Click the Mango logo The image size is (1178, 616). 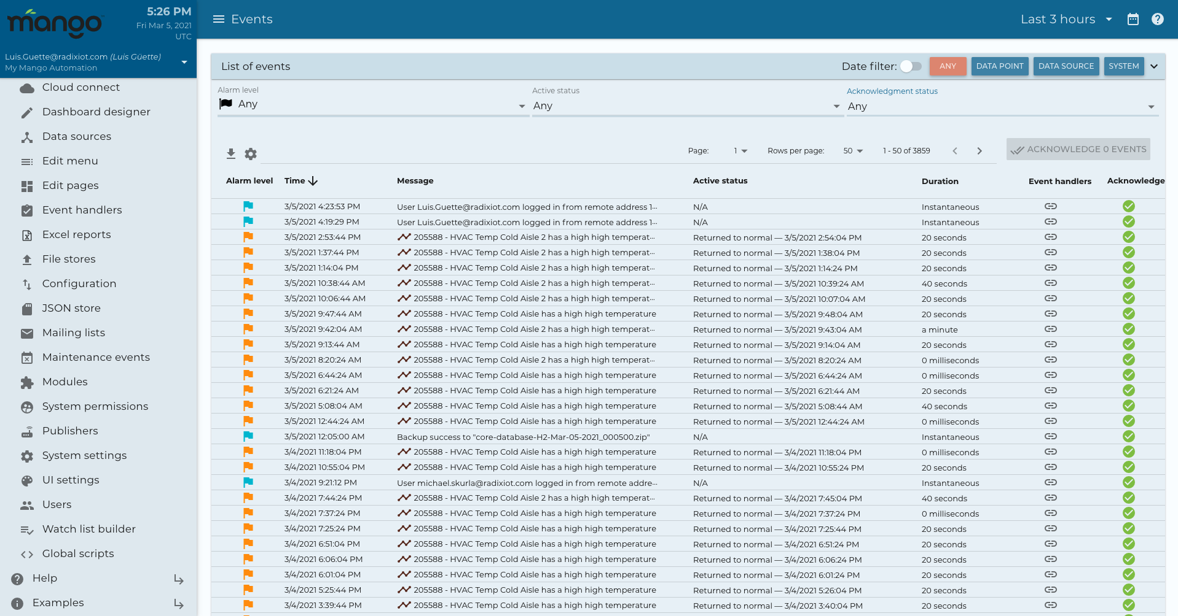pyautogui.click(x=54, y=23)
